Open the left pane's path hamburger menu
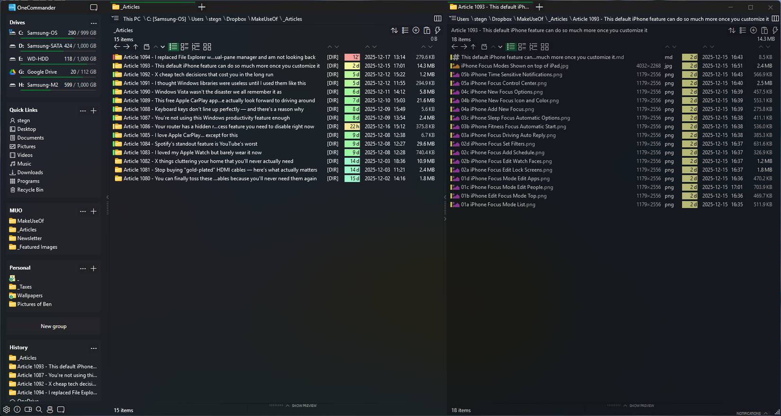781x416 pixels. (x=115, y=18)
